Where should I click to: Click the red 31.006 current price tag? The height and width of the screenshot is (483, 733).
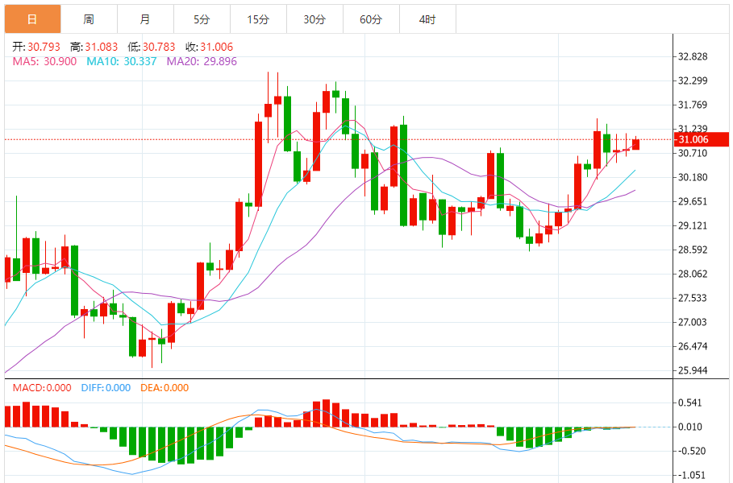click(702, 139)
